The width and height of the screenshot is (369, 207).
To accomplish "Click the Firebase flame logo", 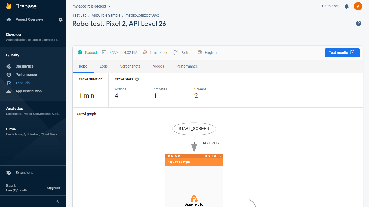I will pos(9,6).
